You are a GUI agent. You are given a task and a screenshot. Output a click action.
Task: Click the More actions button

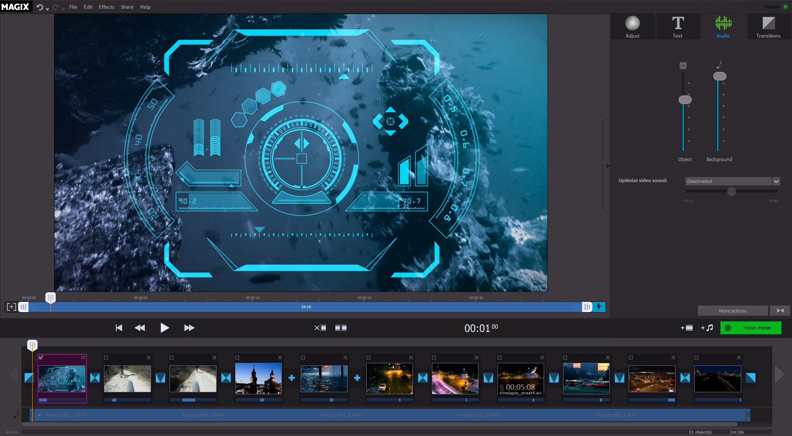[x=733, y=311]
